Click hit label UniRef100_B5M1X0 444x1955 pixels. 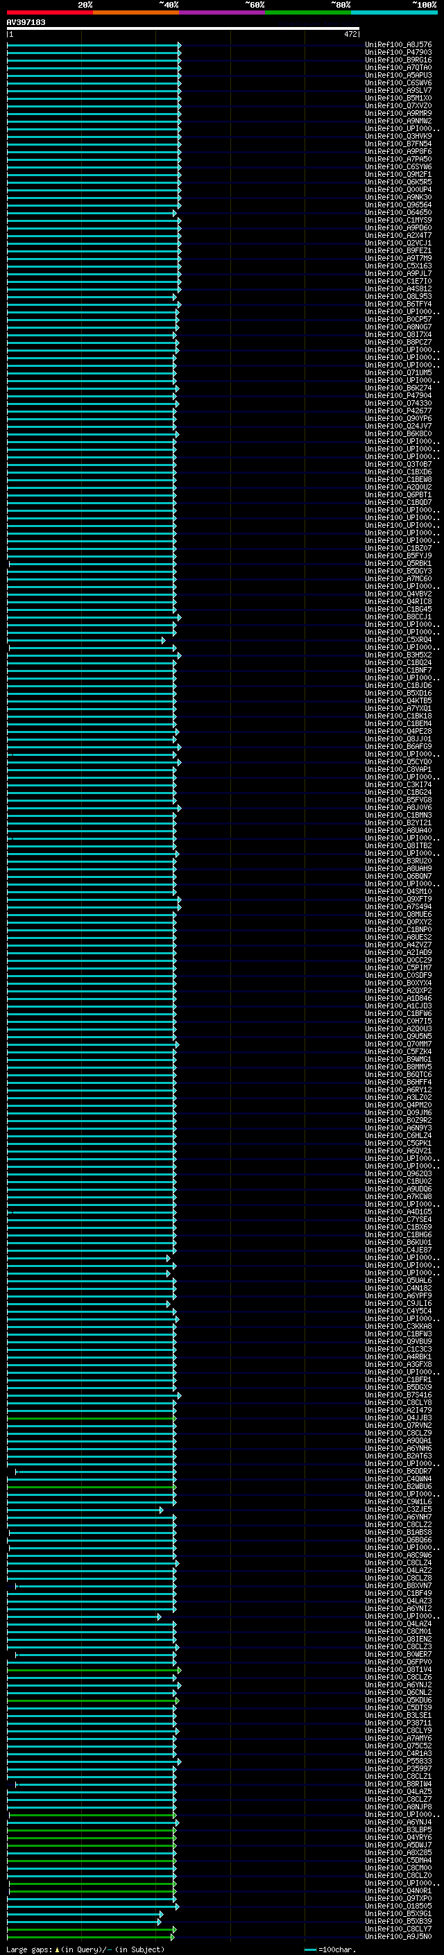point(398,98)
